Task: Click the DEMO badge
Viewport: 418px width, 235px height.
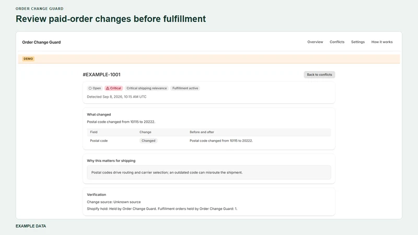Action: [x=28, y=58]
